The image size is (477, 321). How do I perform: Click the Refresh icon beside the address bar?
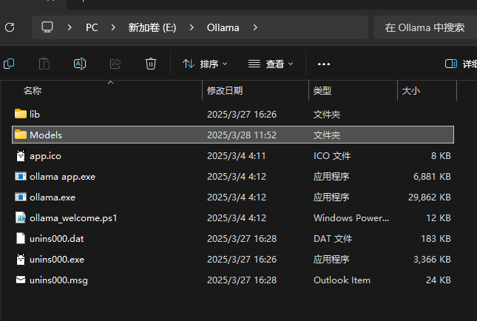point(10,27)
